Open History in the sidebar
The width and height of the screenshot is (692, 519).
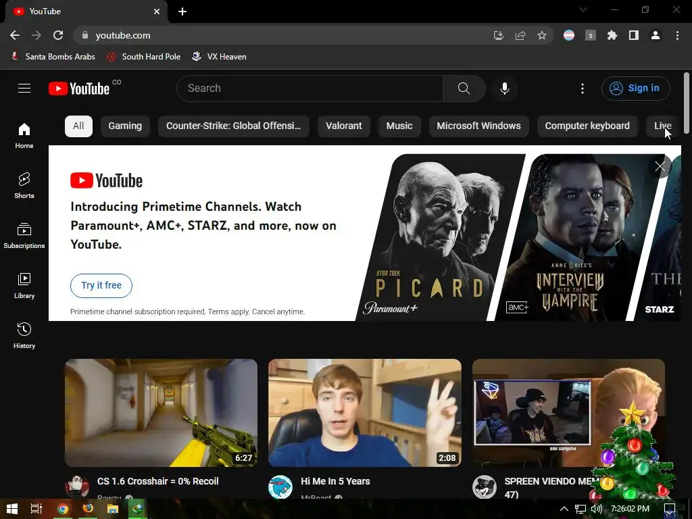click(24, 336)
